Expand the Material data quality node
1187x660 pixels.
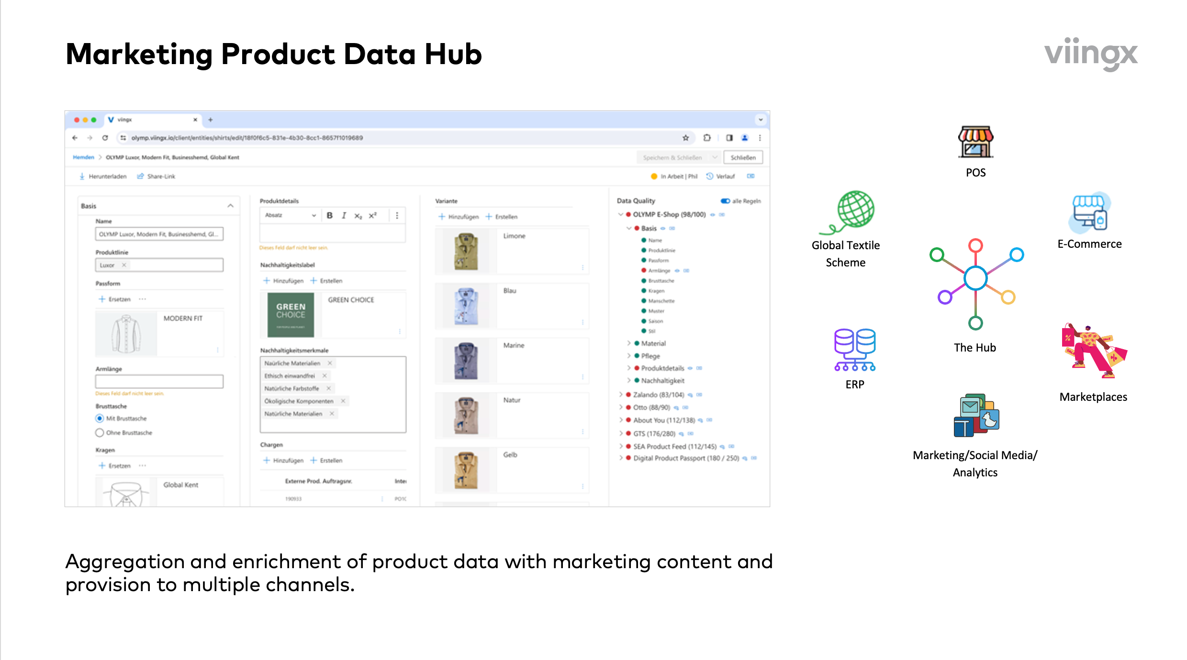pos(629,343)
